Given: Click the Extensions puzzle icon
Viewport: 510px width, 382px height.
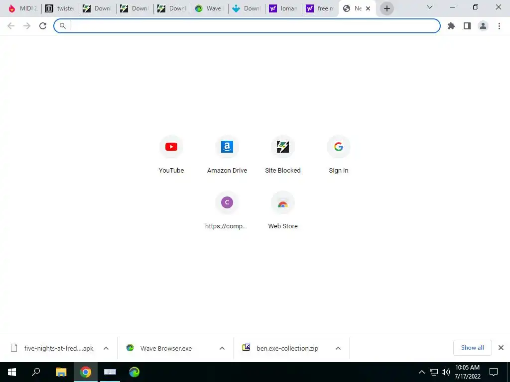Looking at the screenshot, I should (451, 26).
